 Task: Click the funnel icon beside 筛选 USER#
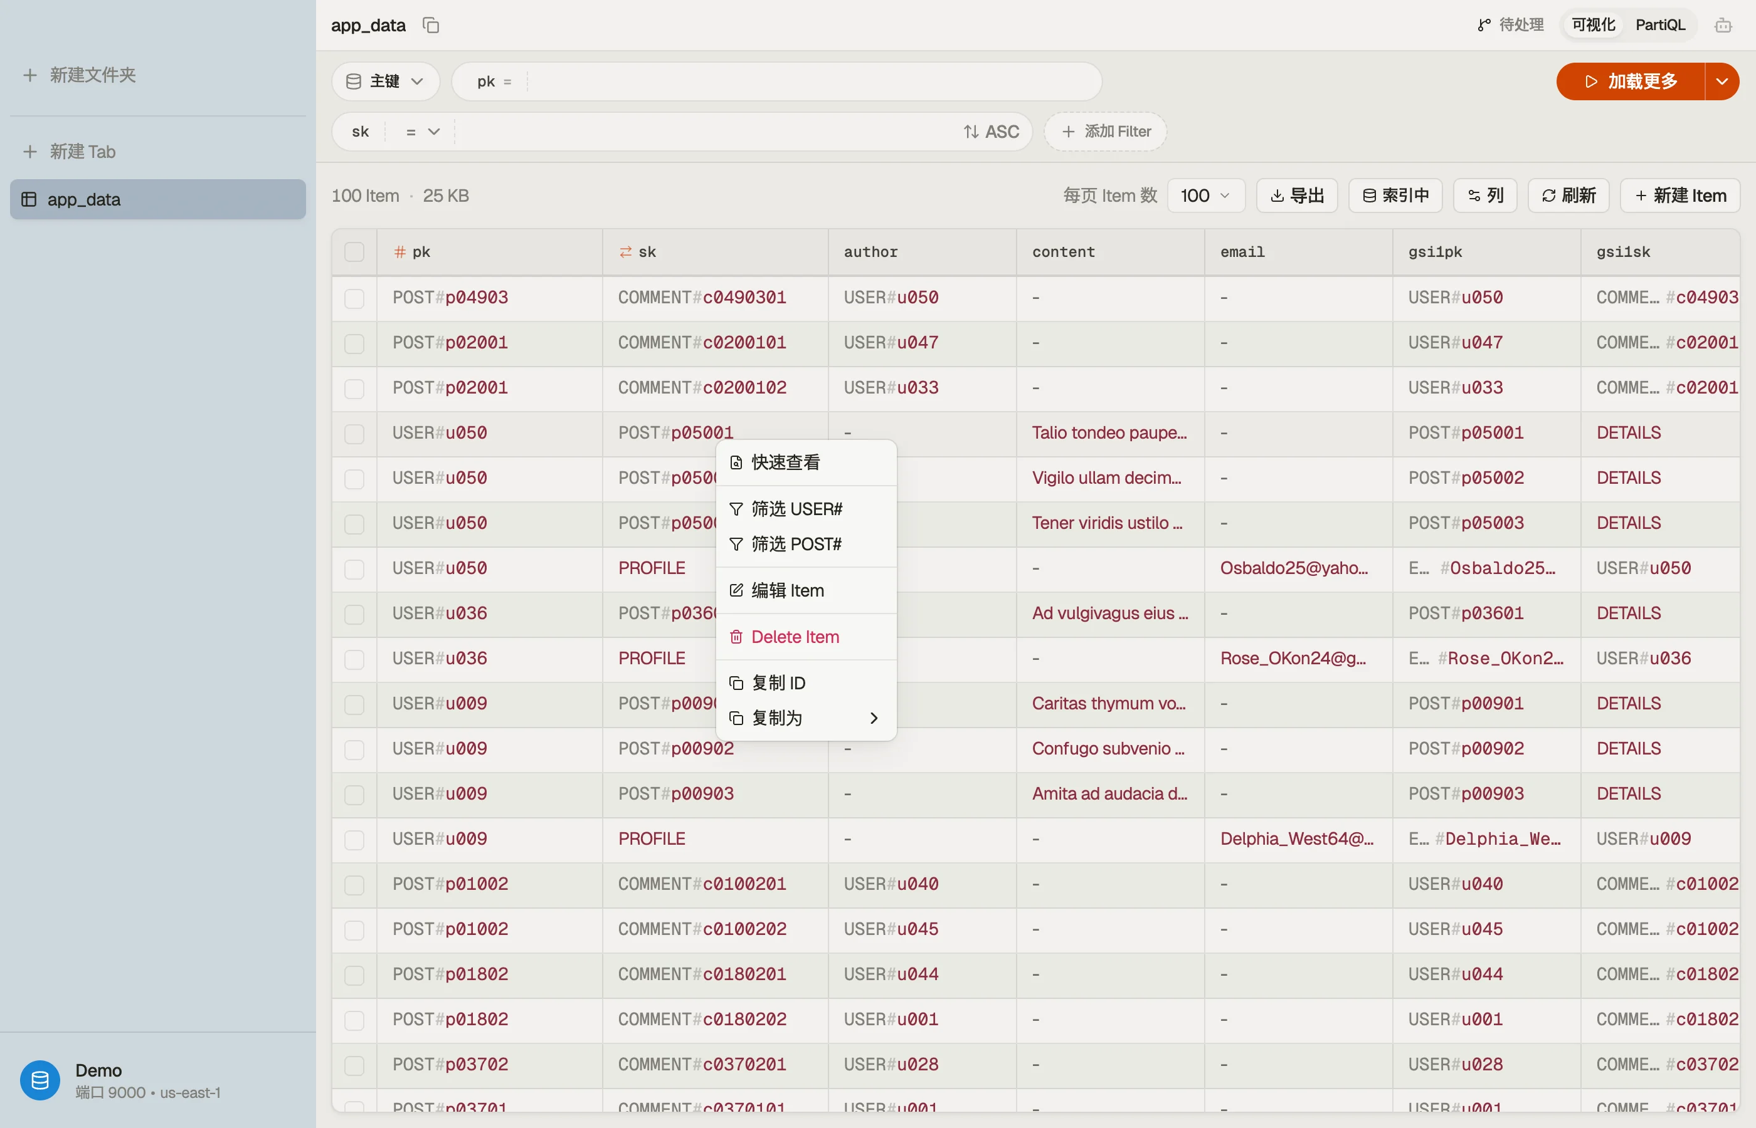click(x=736, y=509)
